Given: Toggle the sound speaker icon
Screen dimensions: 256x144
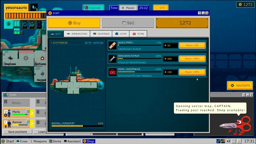Looking at the screenshot, I should point(239,141).
